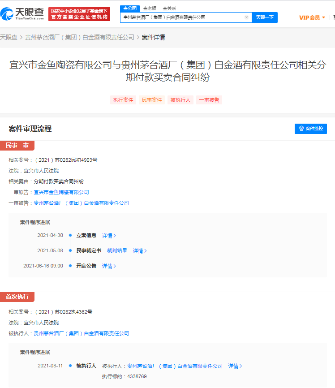Viewport: 335px width, 388px height.
Task: Select the 查老板 search tab
Action: (x=150, y=9)
